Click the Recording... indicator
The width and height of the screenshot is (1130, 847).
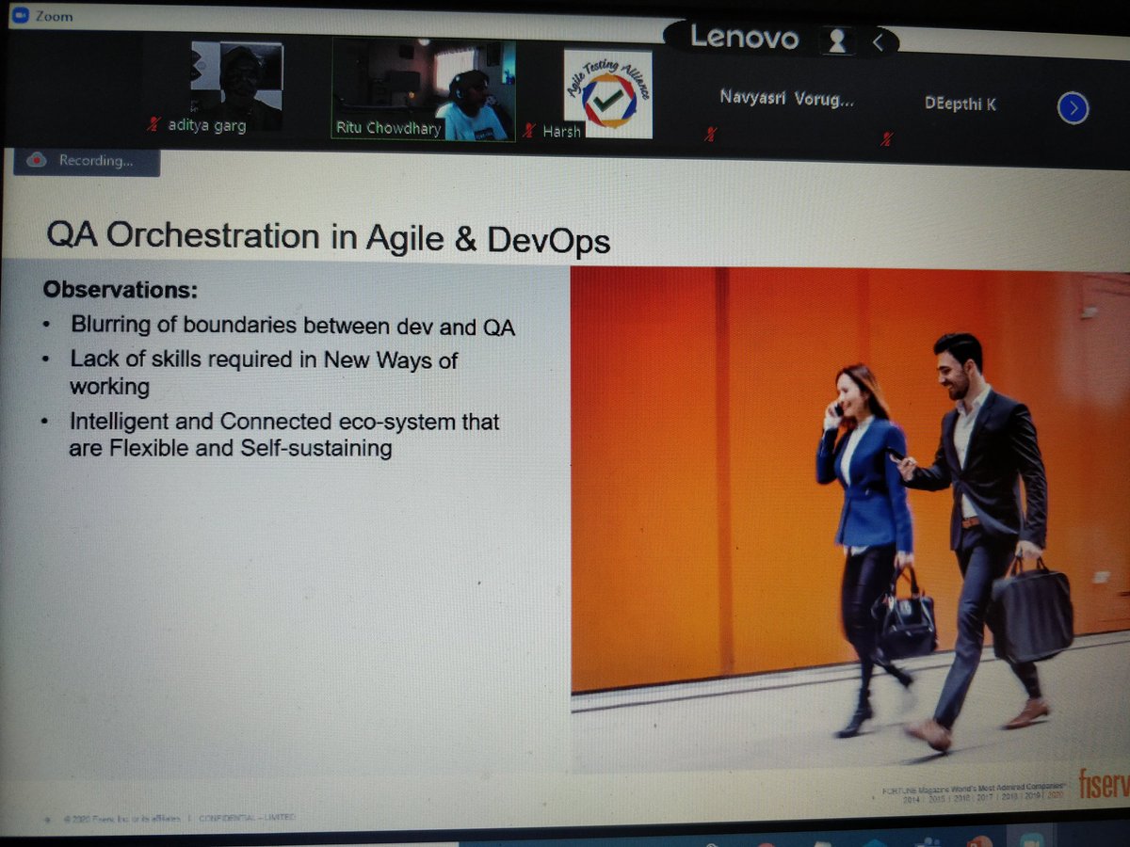(x=86, y=161)
